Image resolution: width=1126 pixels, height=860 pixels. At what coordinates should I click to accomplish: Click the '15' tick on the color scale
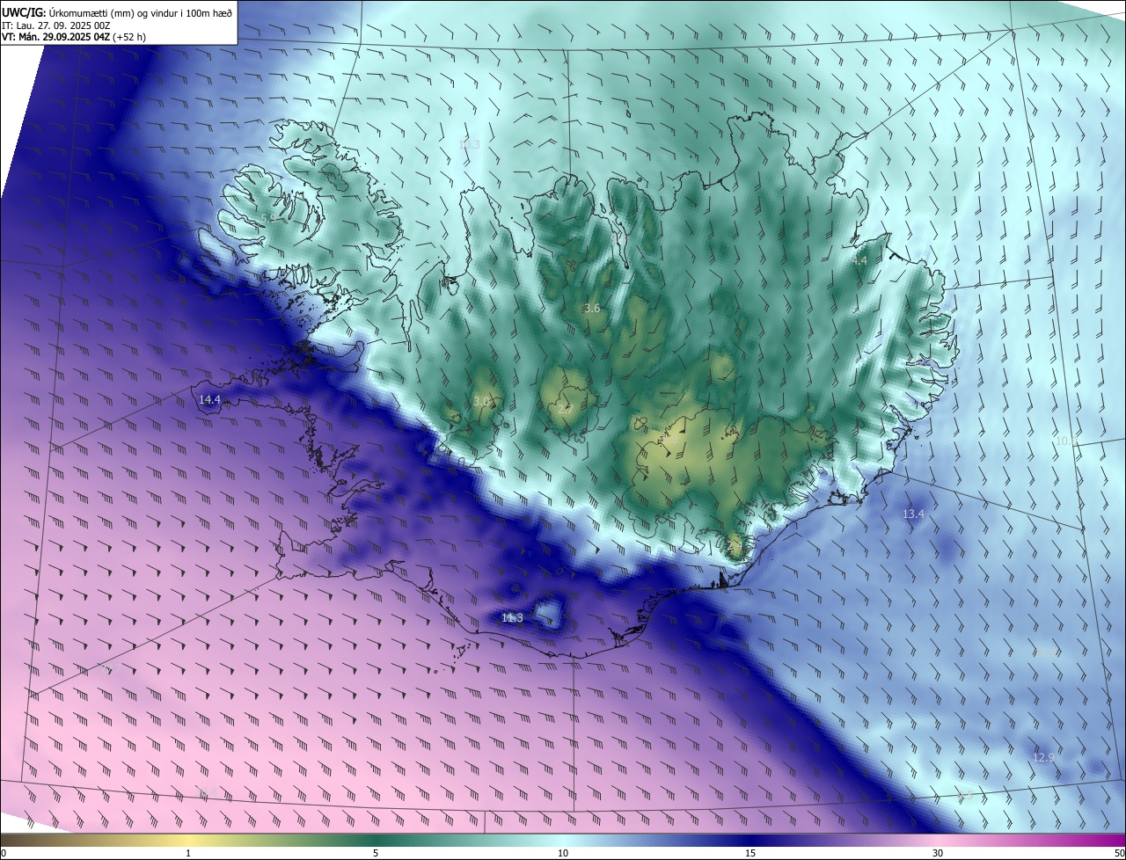(750, 853)
